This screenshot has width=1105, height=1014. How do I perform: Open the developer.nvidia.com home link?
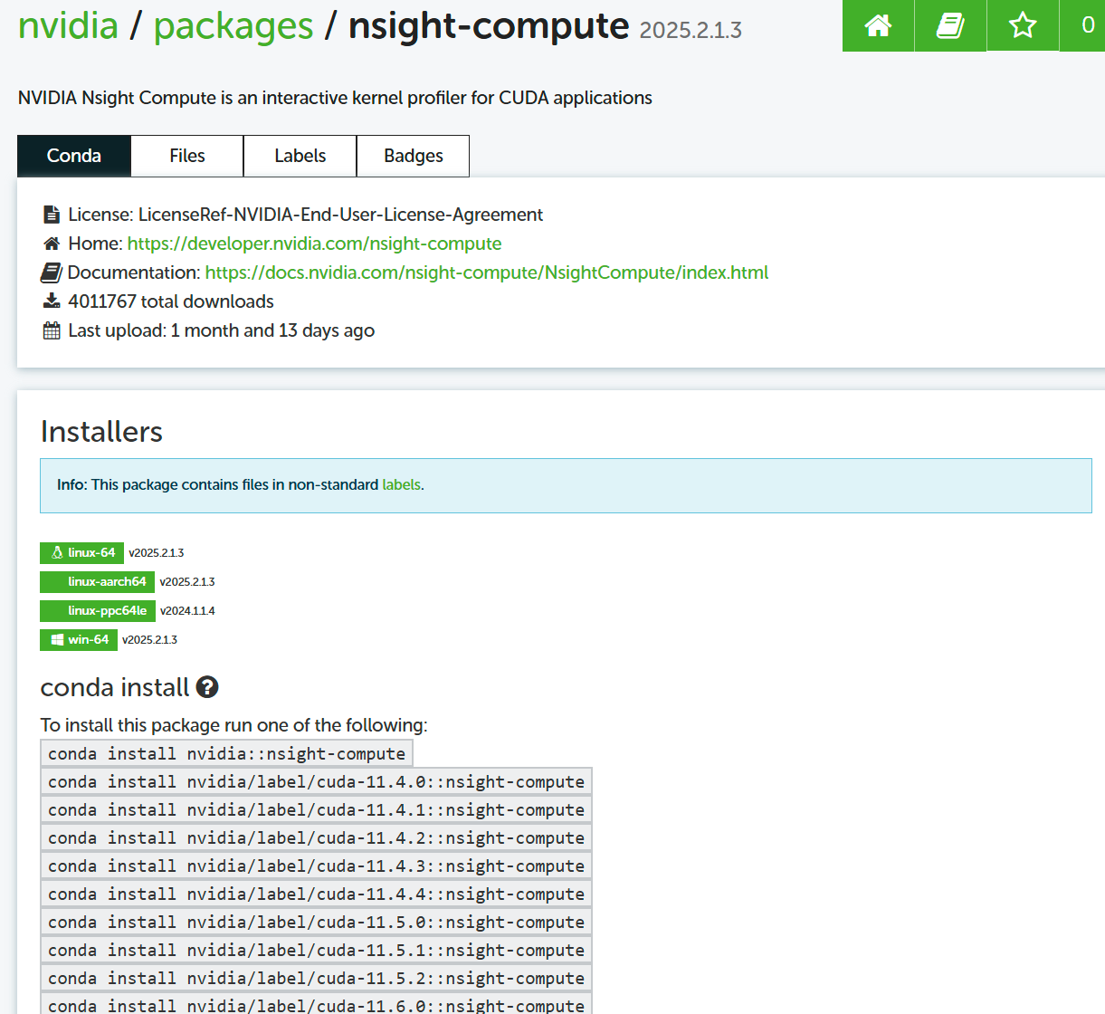(315, 244)
